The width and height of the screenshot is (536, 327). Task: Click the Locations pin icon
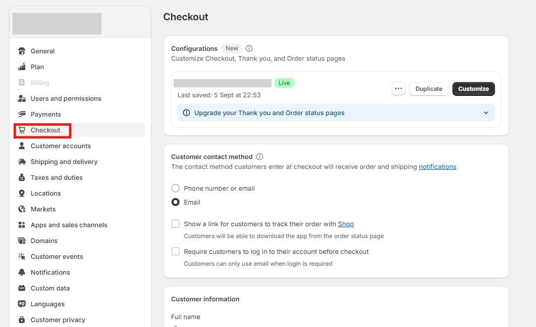(x=22, y=194)
